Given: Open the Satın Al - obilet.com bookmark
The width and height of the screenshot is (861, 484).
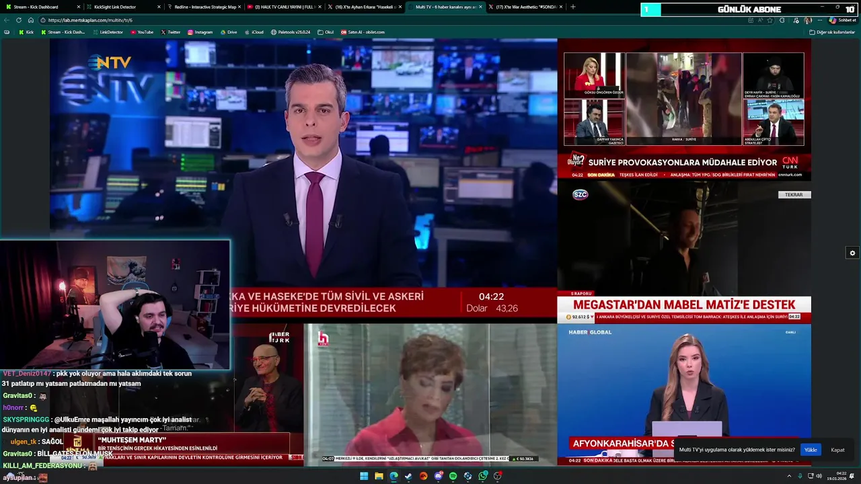Looking at the screenshot, I should (363, 32).
